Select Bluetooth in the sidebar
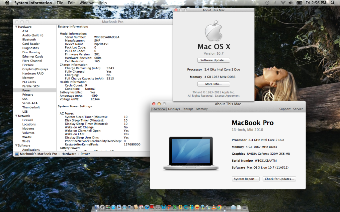 [29, 40]
